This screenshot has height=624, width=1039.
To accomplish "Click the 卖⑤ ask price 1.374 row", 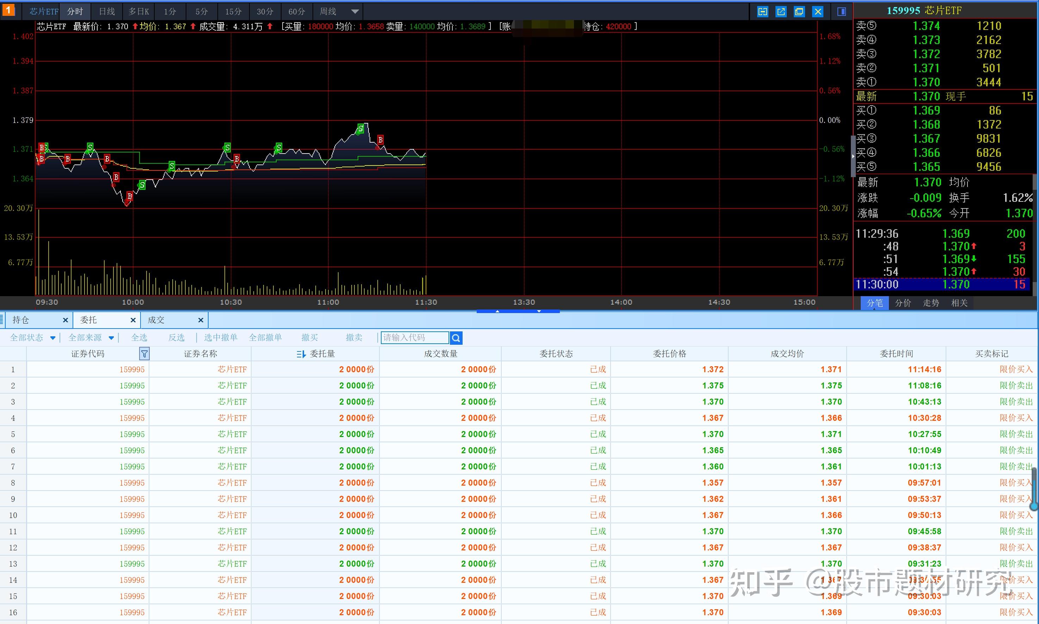I will point(945,26).
